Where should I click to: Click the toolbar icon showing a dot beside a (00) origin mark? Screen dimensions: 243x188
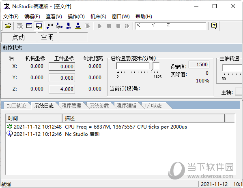[x=49, y=26]
